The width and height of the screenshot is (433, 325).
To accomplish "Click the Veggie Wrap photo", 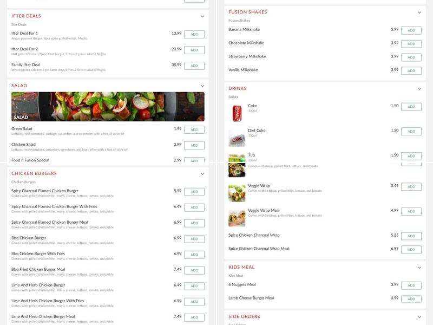I will [x=237, y=188].
